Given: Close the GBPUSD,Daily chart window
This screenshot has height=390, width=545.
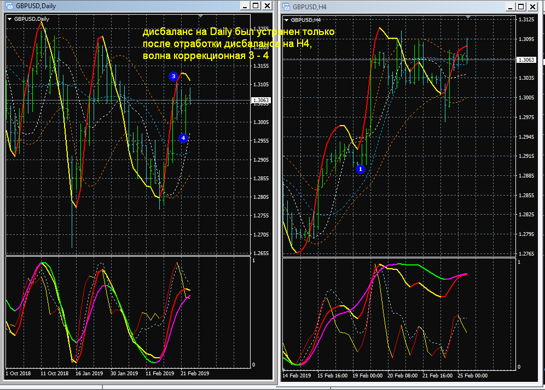Looking at the screenshot, I should [x=267, y=5].
